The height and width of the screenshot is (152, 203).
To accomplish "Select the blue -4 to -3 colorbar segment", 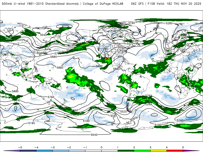I will [x=44, y=151].
